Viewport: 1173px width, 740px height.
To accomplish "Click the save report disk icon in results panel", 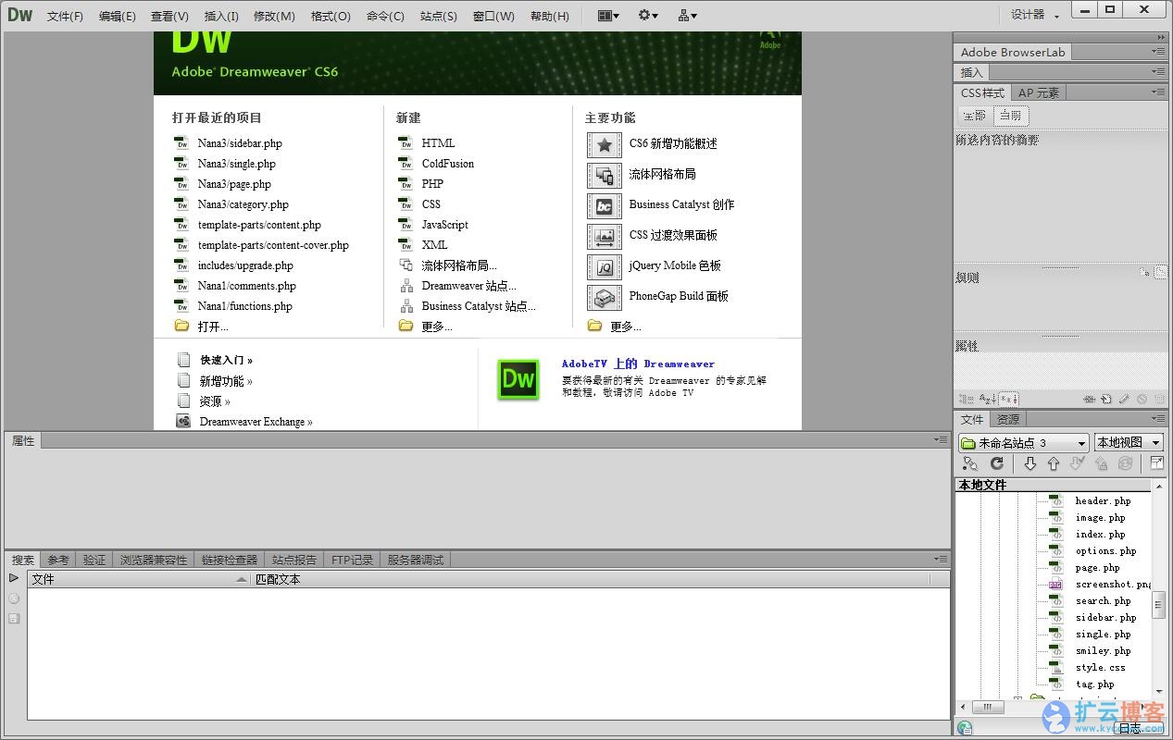I will pos(14,618).
